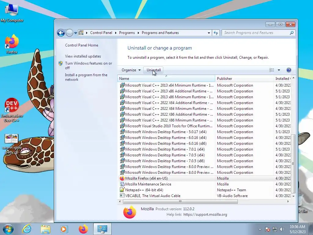
Task: Sort by the Publisher column header
Action: coord(244,79)
